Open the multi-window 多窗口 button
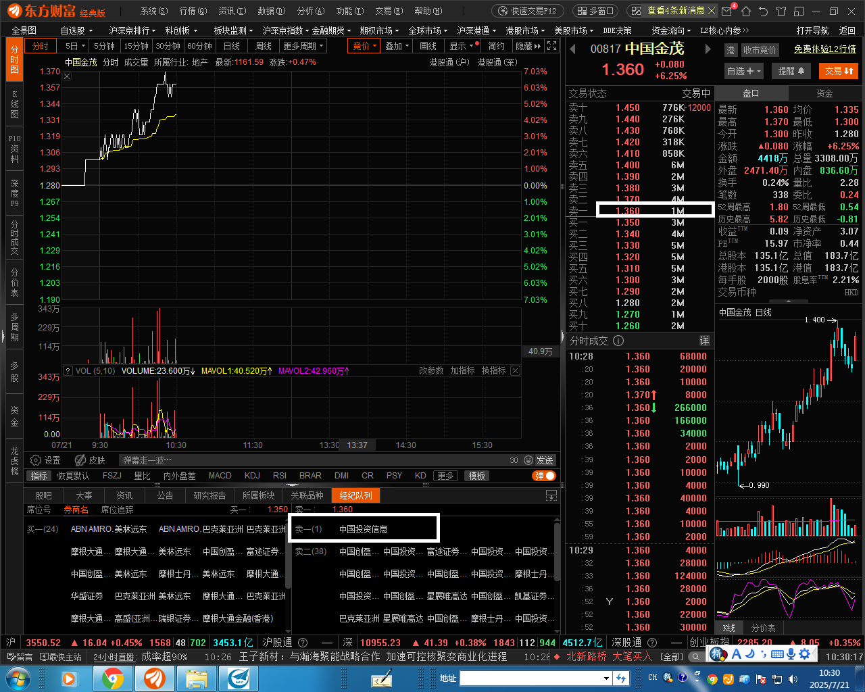 click(596, 11)
